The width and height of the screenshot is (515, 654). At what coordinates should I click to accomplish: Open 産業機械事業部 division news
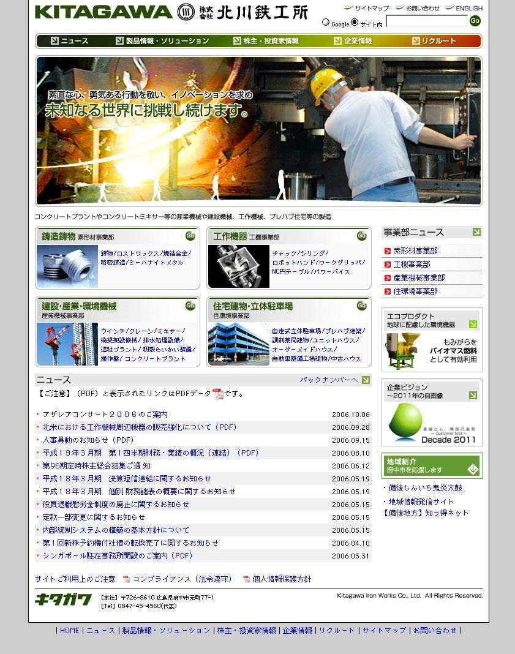click(419, 278)
